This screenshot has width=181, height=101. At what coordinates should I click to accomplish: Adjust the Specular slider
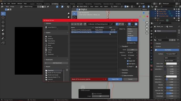tap(171, 88)
